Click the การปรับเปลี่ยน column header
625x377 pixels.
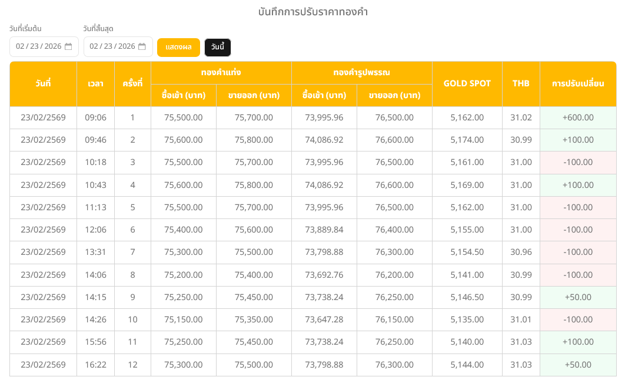click(577, 84)
